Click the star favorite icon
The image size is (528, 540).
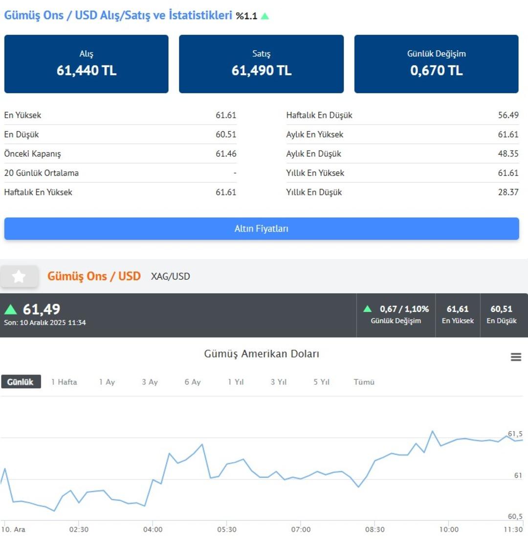(19, 277)
